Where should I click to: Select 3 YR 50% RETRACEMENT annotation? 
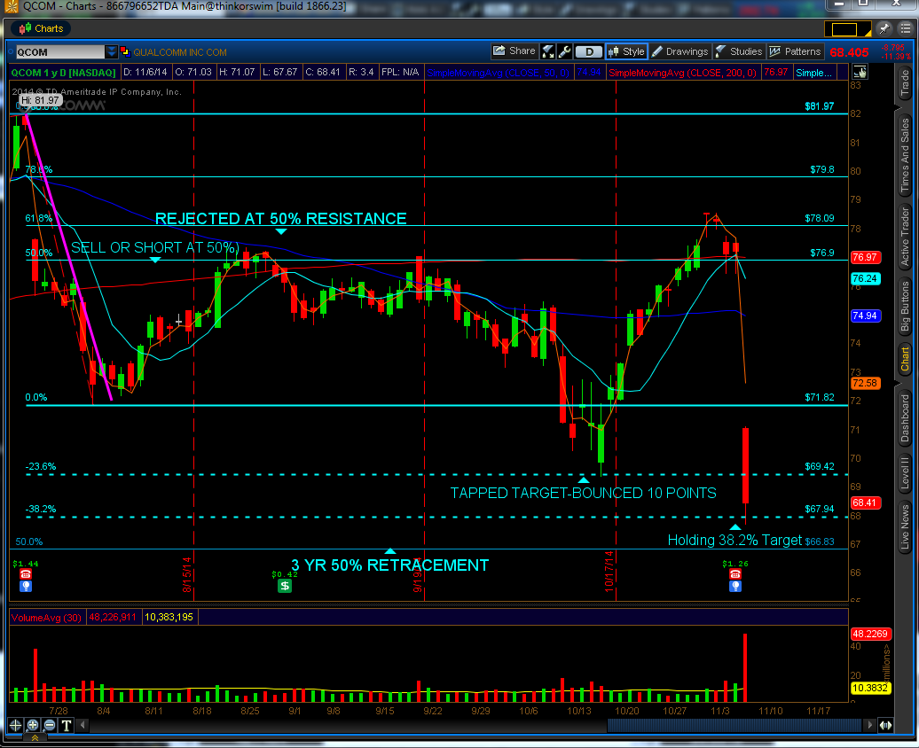[389, 565]
